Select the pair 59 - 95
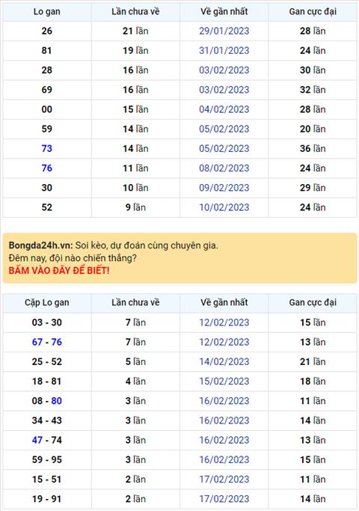This screenshot has height=511, width=359. (x=47, y=459)
